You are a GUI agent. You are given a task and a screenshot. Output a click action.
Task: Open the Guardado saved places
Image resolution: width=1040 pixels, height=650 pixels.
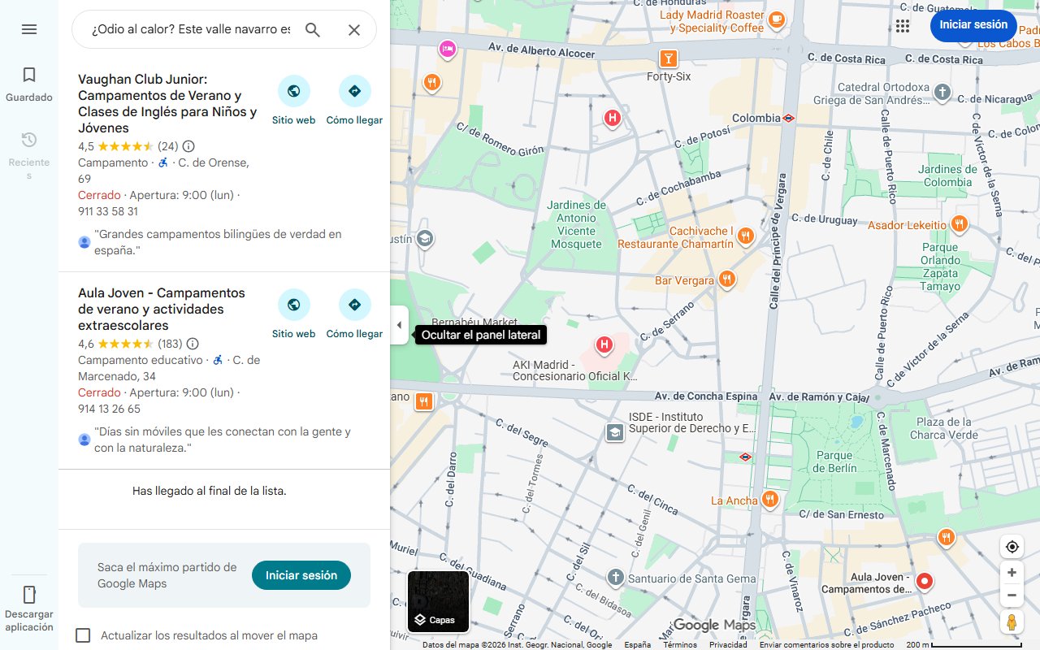(29, 84)
